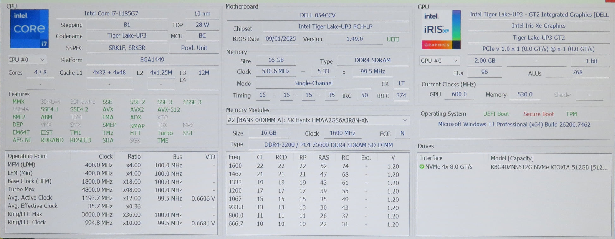Screen dimensions: 615x239
Task: Click the Intel Core i7 logo
Action: [29, 29]
